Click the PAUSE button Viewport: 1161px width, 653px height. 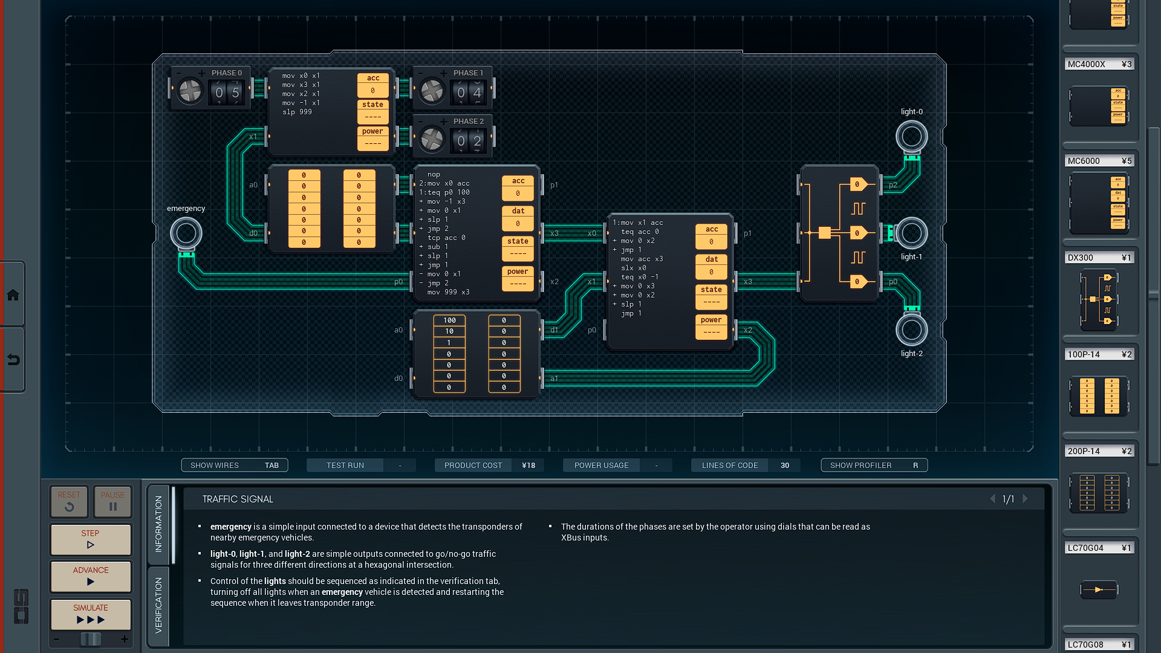coord(112,501)
